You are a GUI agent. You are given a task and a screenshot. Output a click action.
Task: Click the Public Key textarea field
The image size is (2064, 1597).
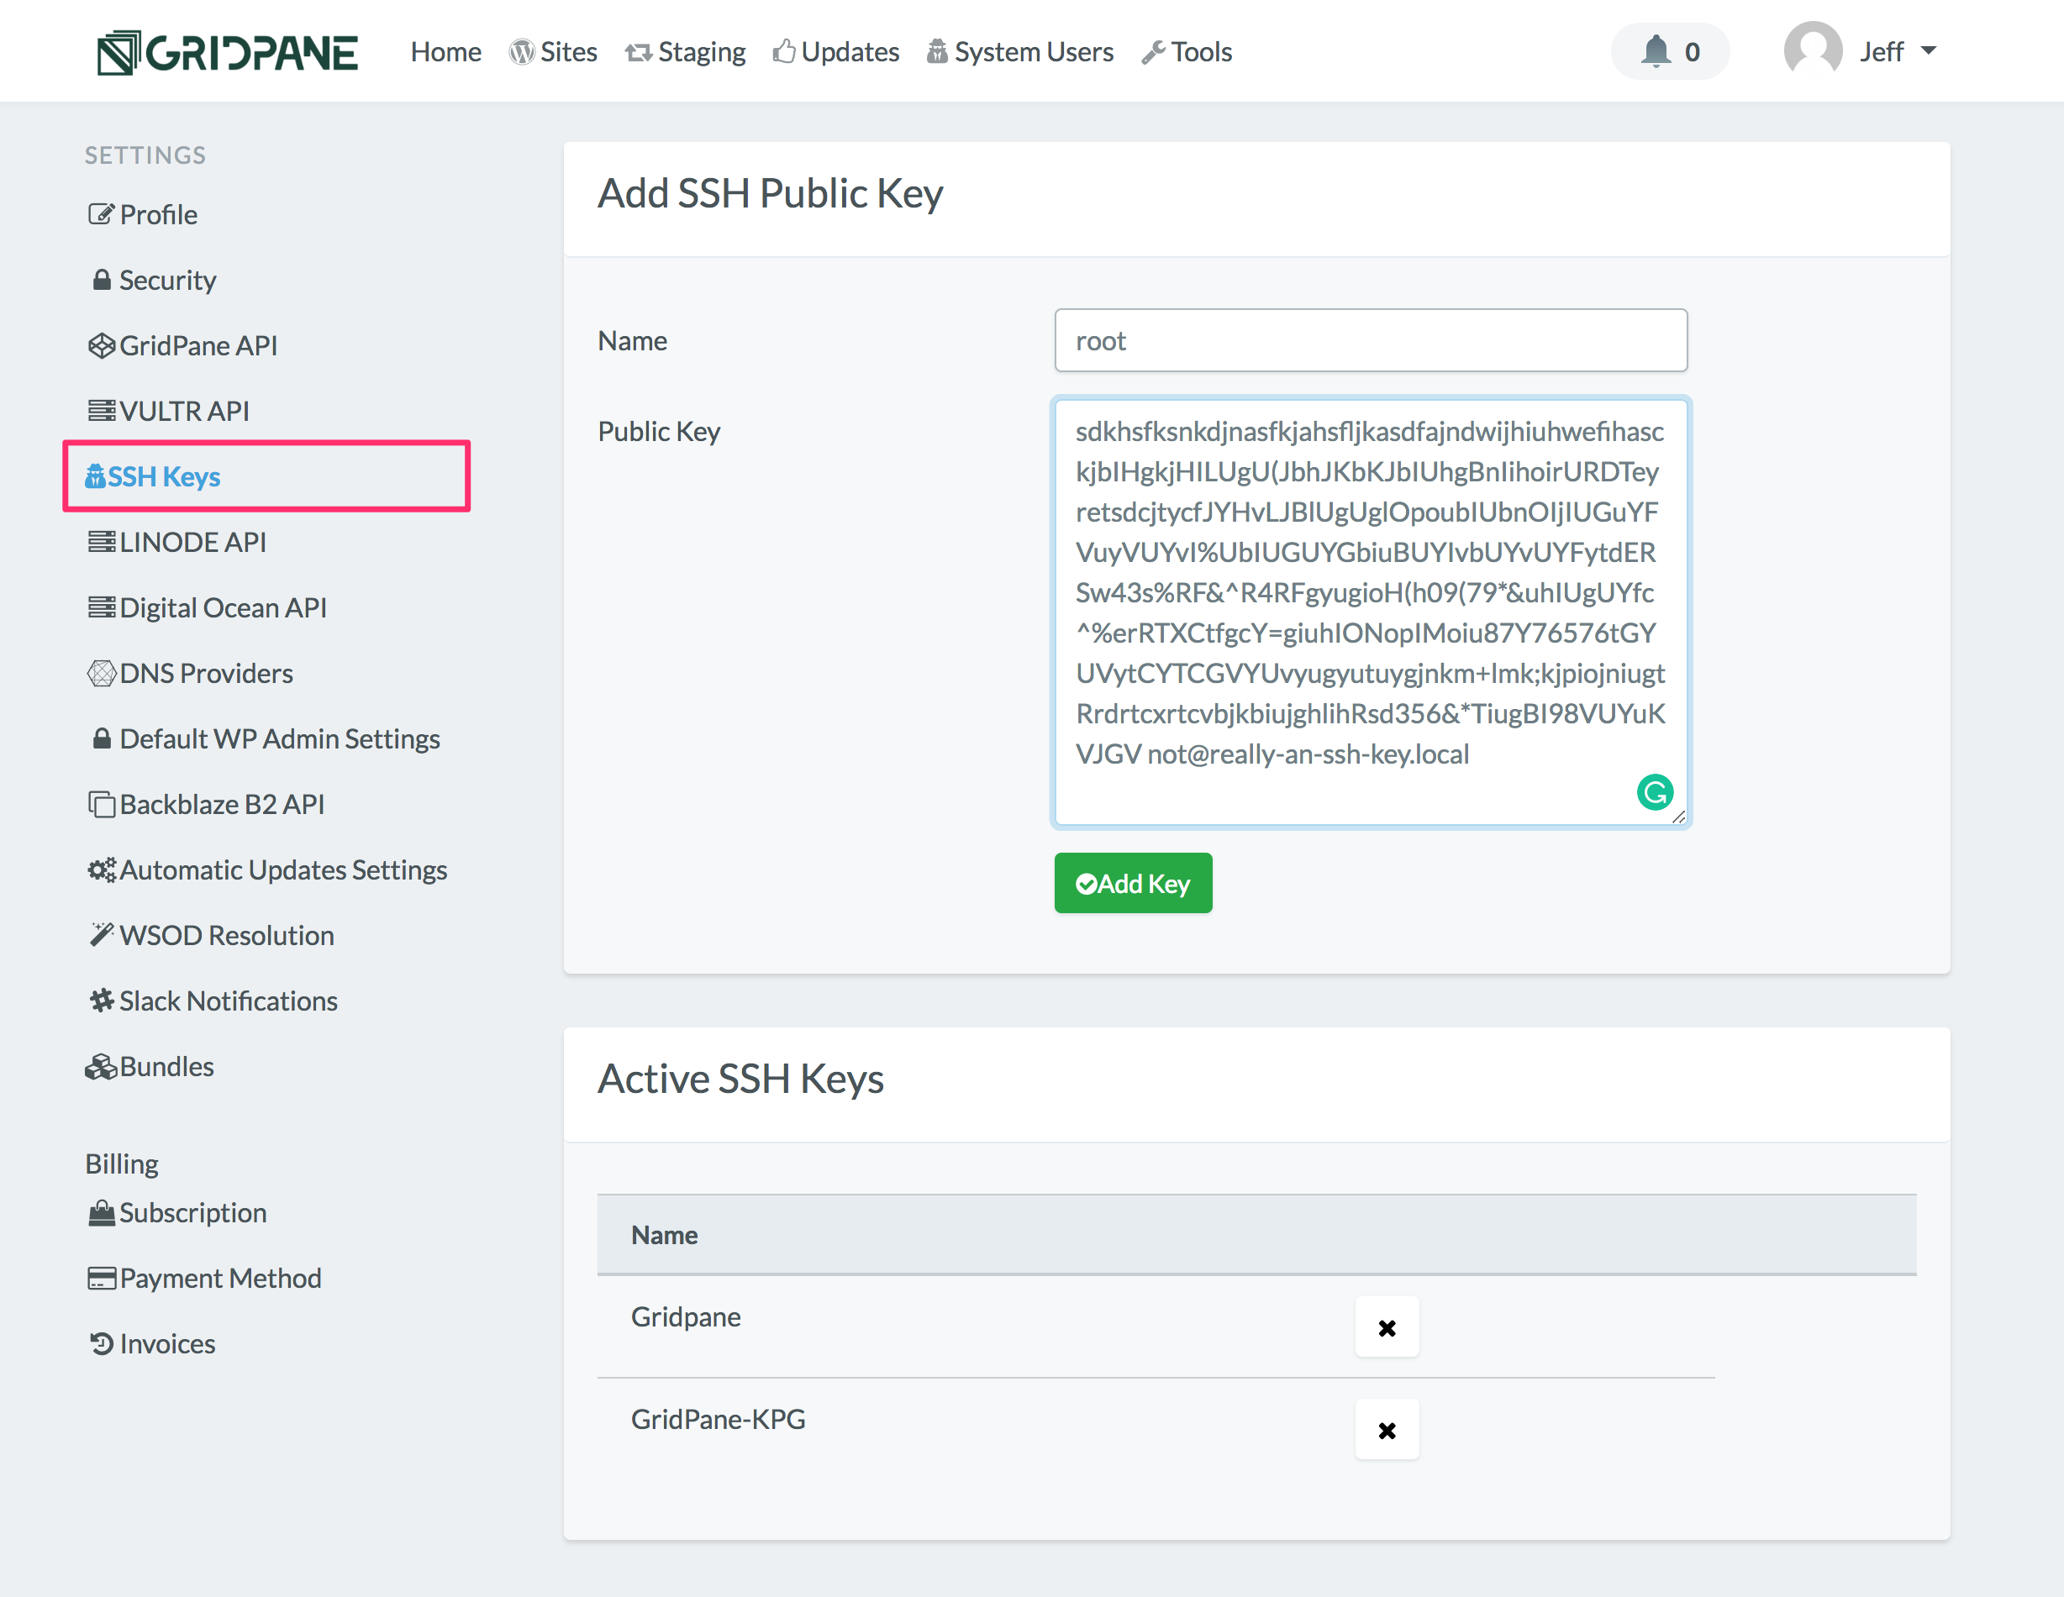tap(1371, 611)
